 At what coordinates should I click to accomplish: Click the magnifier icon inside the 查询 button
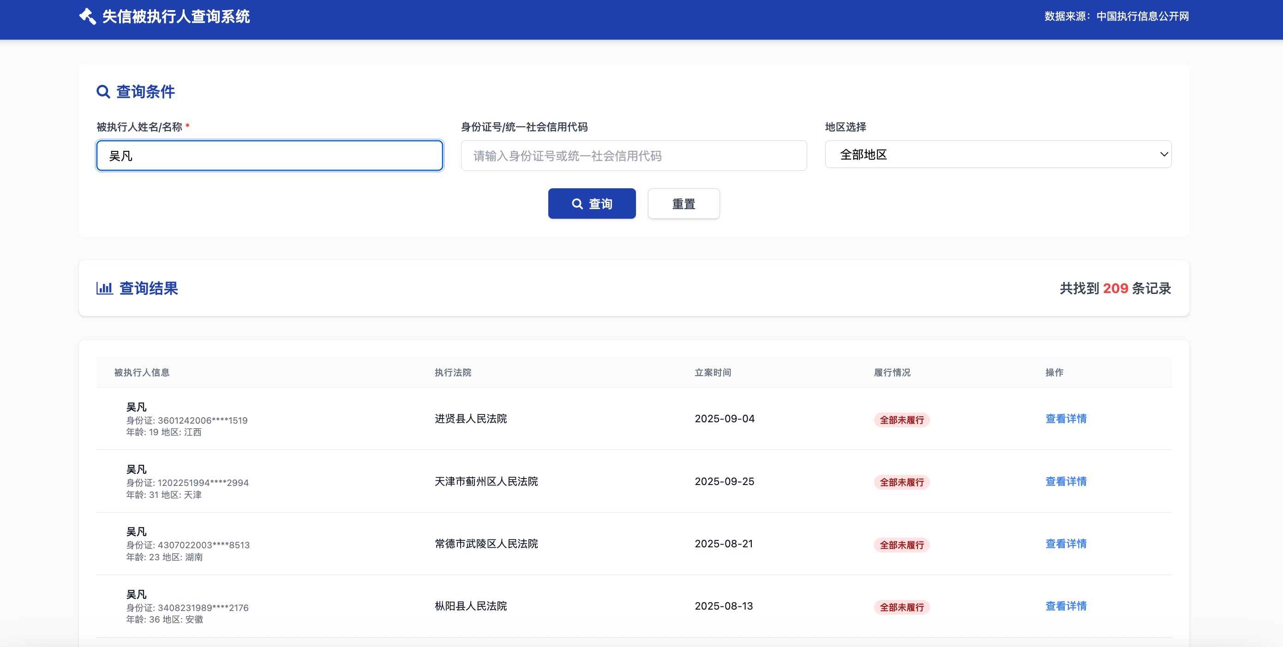(577, 203)
